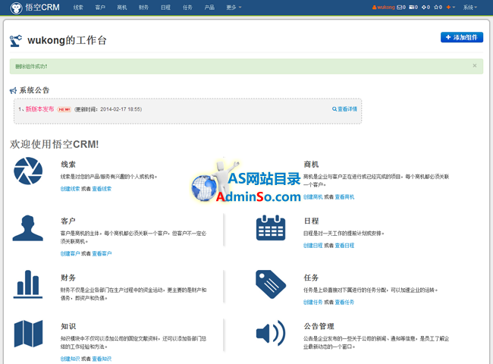The height and width of the screenshot is (364, 493).
Task: Click the 查看商机 link
Action: [344, 197]
